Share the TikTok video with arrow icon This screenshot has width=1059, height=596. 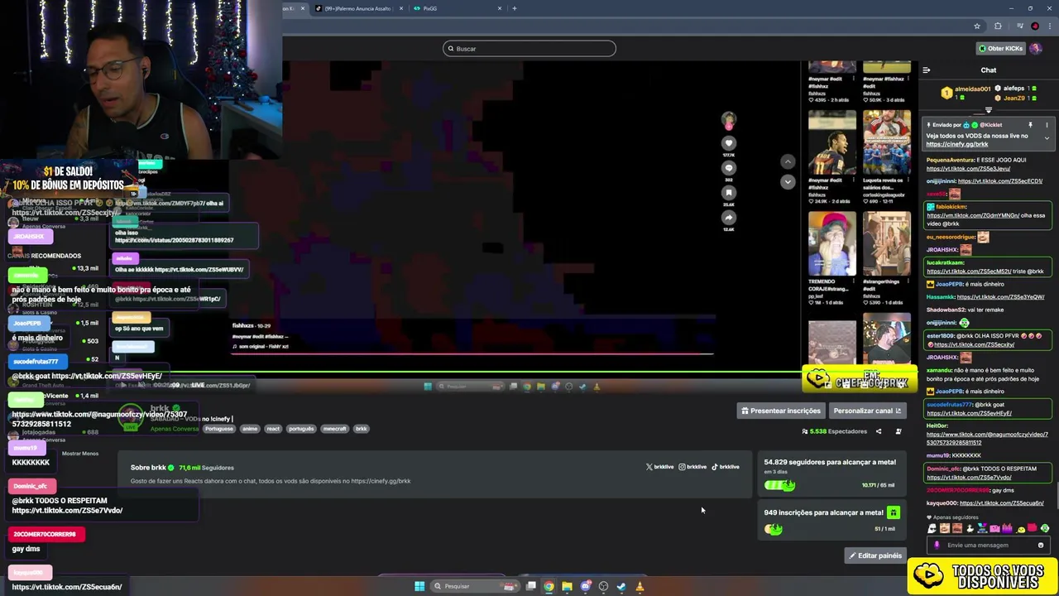729,218
